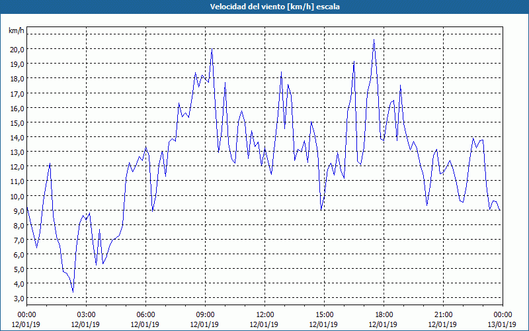This screenshot has width=529, height=331.
Task: Click the 14,0 y-axis value
Action: (17, 138)
